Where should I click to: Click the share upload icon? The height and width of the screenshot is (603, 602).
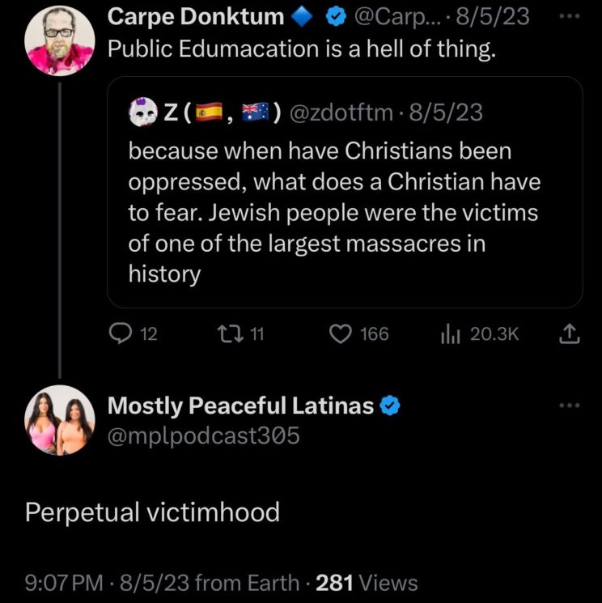tap(570, 333)
